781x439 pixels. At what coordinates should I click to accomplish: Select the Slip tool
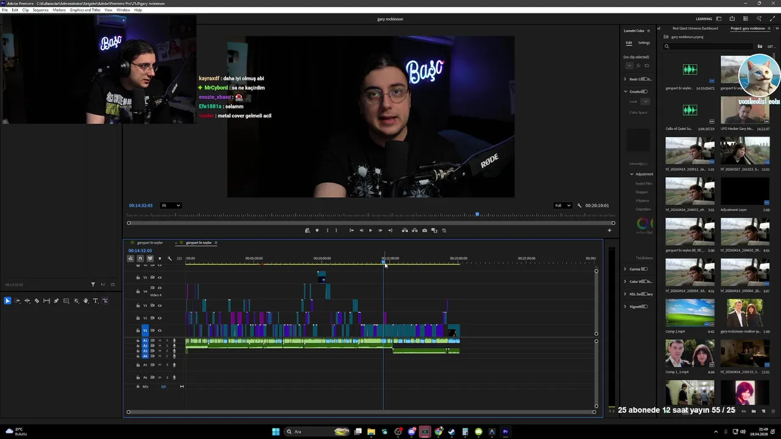46,301
